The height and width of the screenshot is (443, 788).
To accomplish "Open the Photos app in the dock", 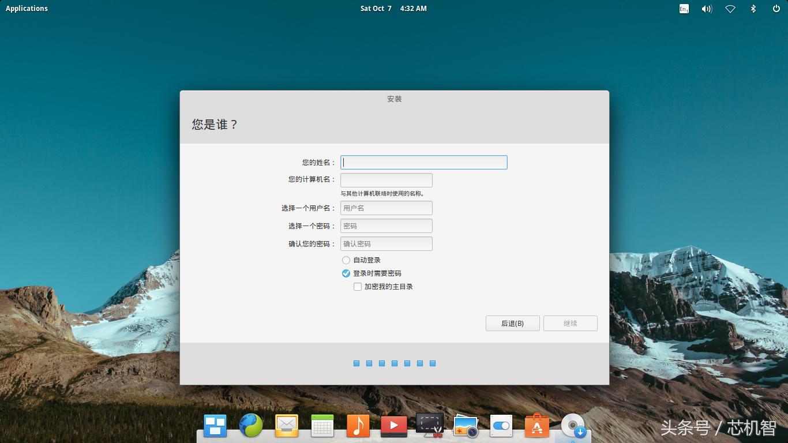I will coord(465,426).
